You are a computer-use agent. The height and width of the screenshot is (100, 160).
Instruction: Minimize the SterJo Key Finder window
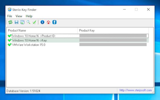124,9
